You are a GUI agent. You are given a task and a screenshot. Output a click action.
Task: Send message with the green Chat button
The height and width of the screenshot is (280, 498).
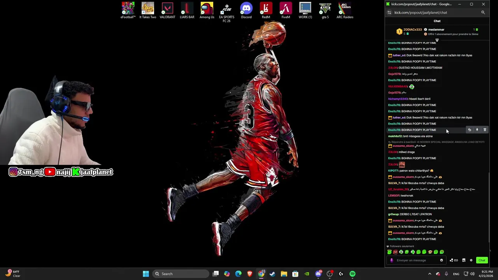[x=482, y=260]
